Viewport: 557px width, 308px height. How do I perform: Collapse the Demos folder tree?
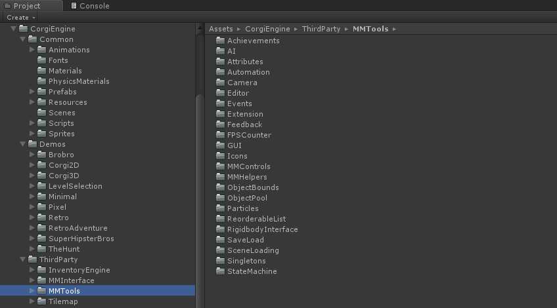point(23,144)
